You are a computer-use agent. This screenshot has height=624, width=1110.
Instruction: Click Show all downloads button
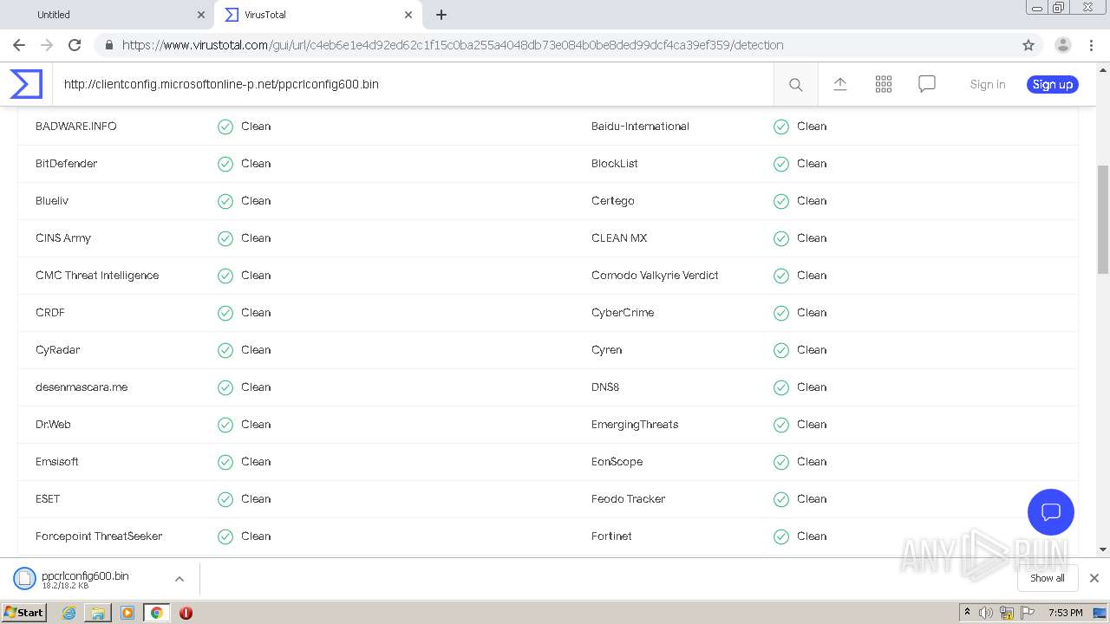(1048, 578)
